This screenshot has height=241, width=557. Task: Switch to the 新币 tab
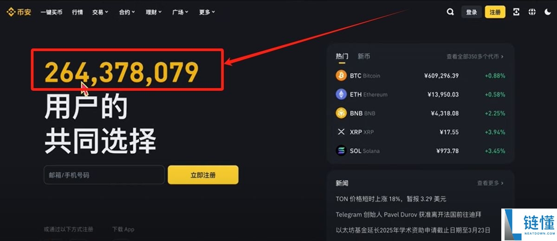pos(364,57)
